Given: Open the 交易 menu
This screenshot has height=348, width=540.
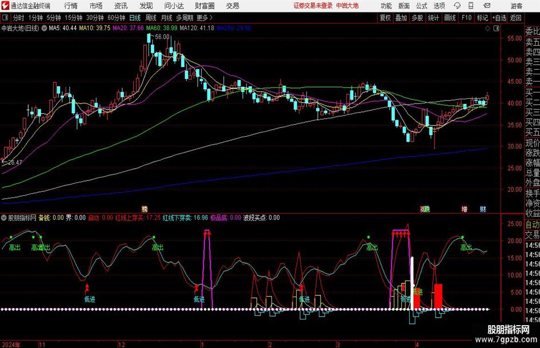Looking at the screenshot, I should coord(233,6).
